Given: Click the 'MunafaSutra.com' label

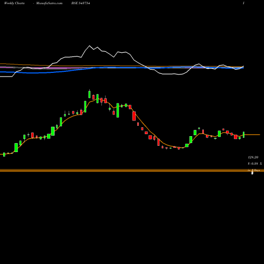Looking at the screenshot, I should coord(49,3).
